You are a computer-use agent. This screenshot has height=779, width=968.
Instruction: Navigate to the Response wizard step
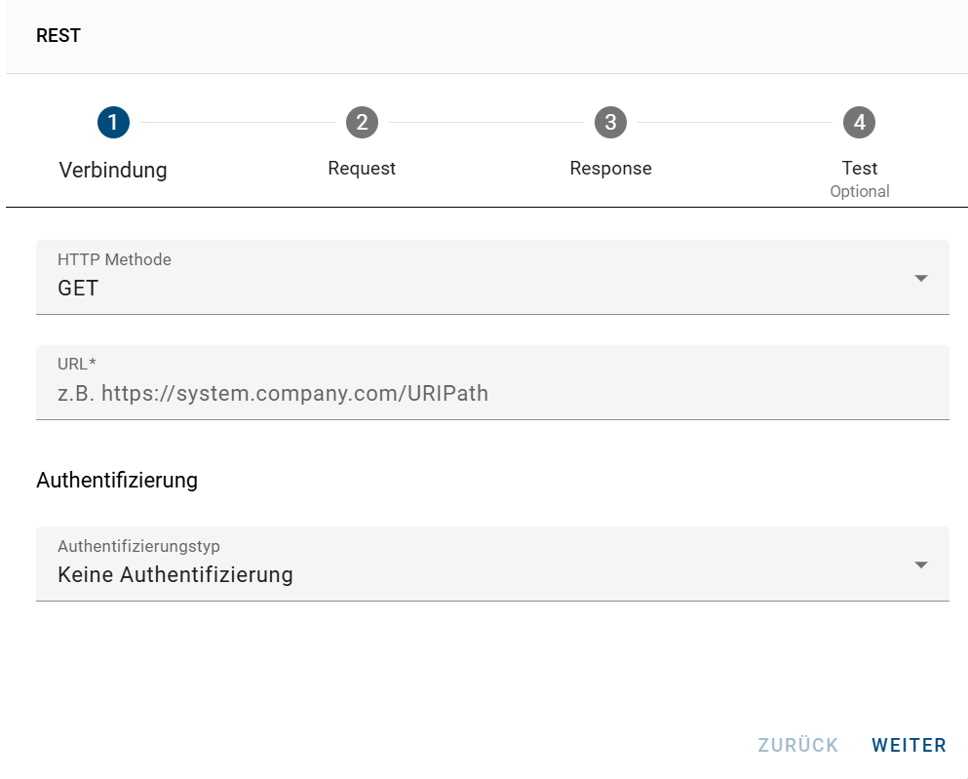tap(610, 168)
